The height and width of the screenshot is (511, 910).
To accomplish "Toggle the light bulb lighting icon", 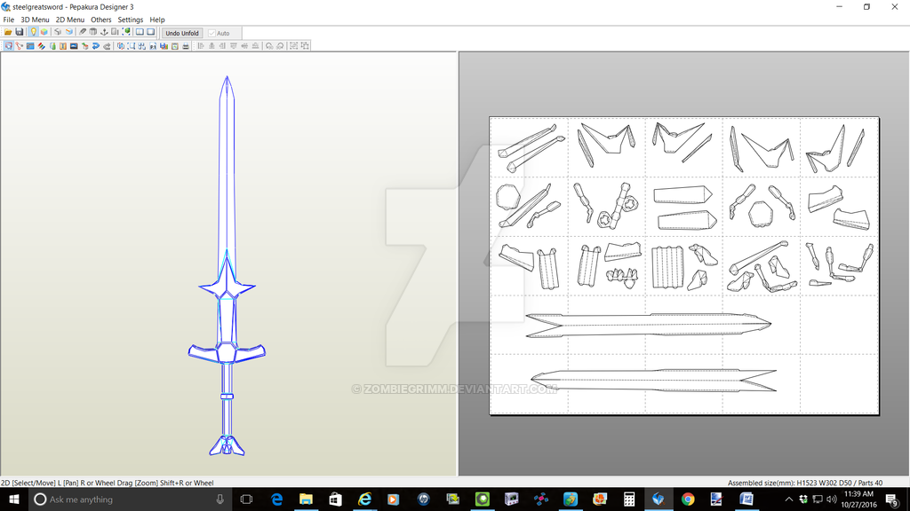I will [x=34, y=32].
